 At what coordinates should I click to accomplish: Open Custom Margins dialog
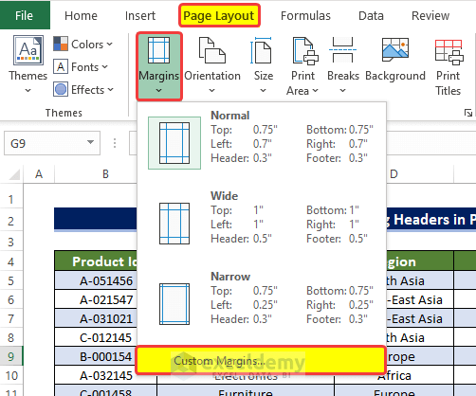(261, 360)
